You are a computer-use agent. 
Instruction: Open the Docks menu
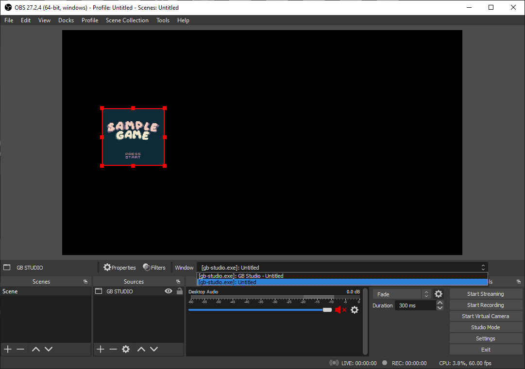click(x=66, y=20)
